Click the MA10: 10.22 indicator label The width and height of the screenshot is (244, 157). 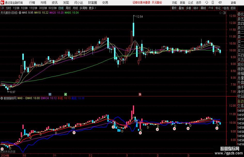coord(41,13)
